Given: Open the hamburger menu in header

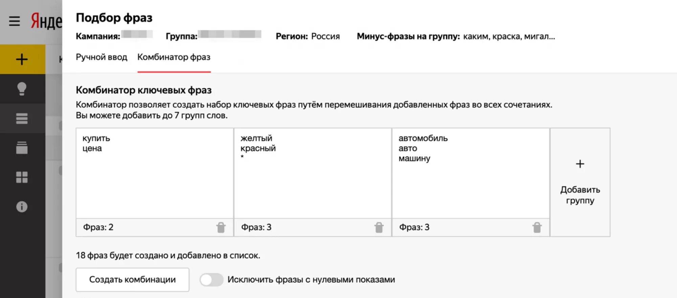Looking at the screenshot, I should click(14, 21).
